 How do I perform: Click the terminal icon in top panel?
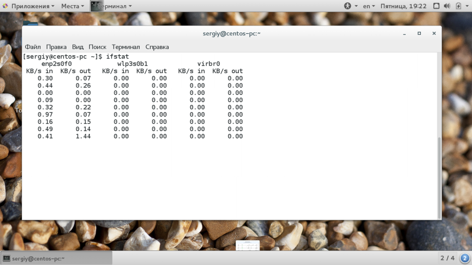96,6
